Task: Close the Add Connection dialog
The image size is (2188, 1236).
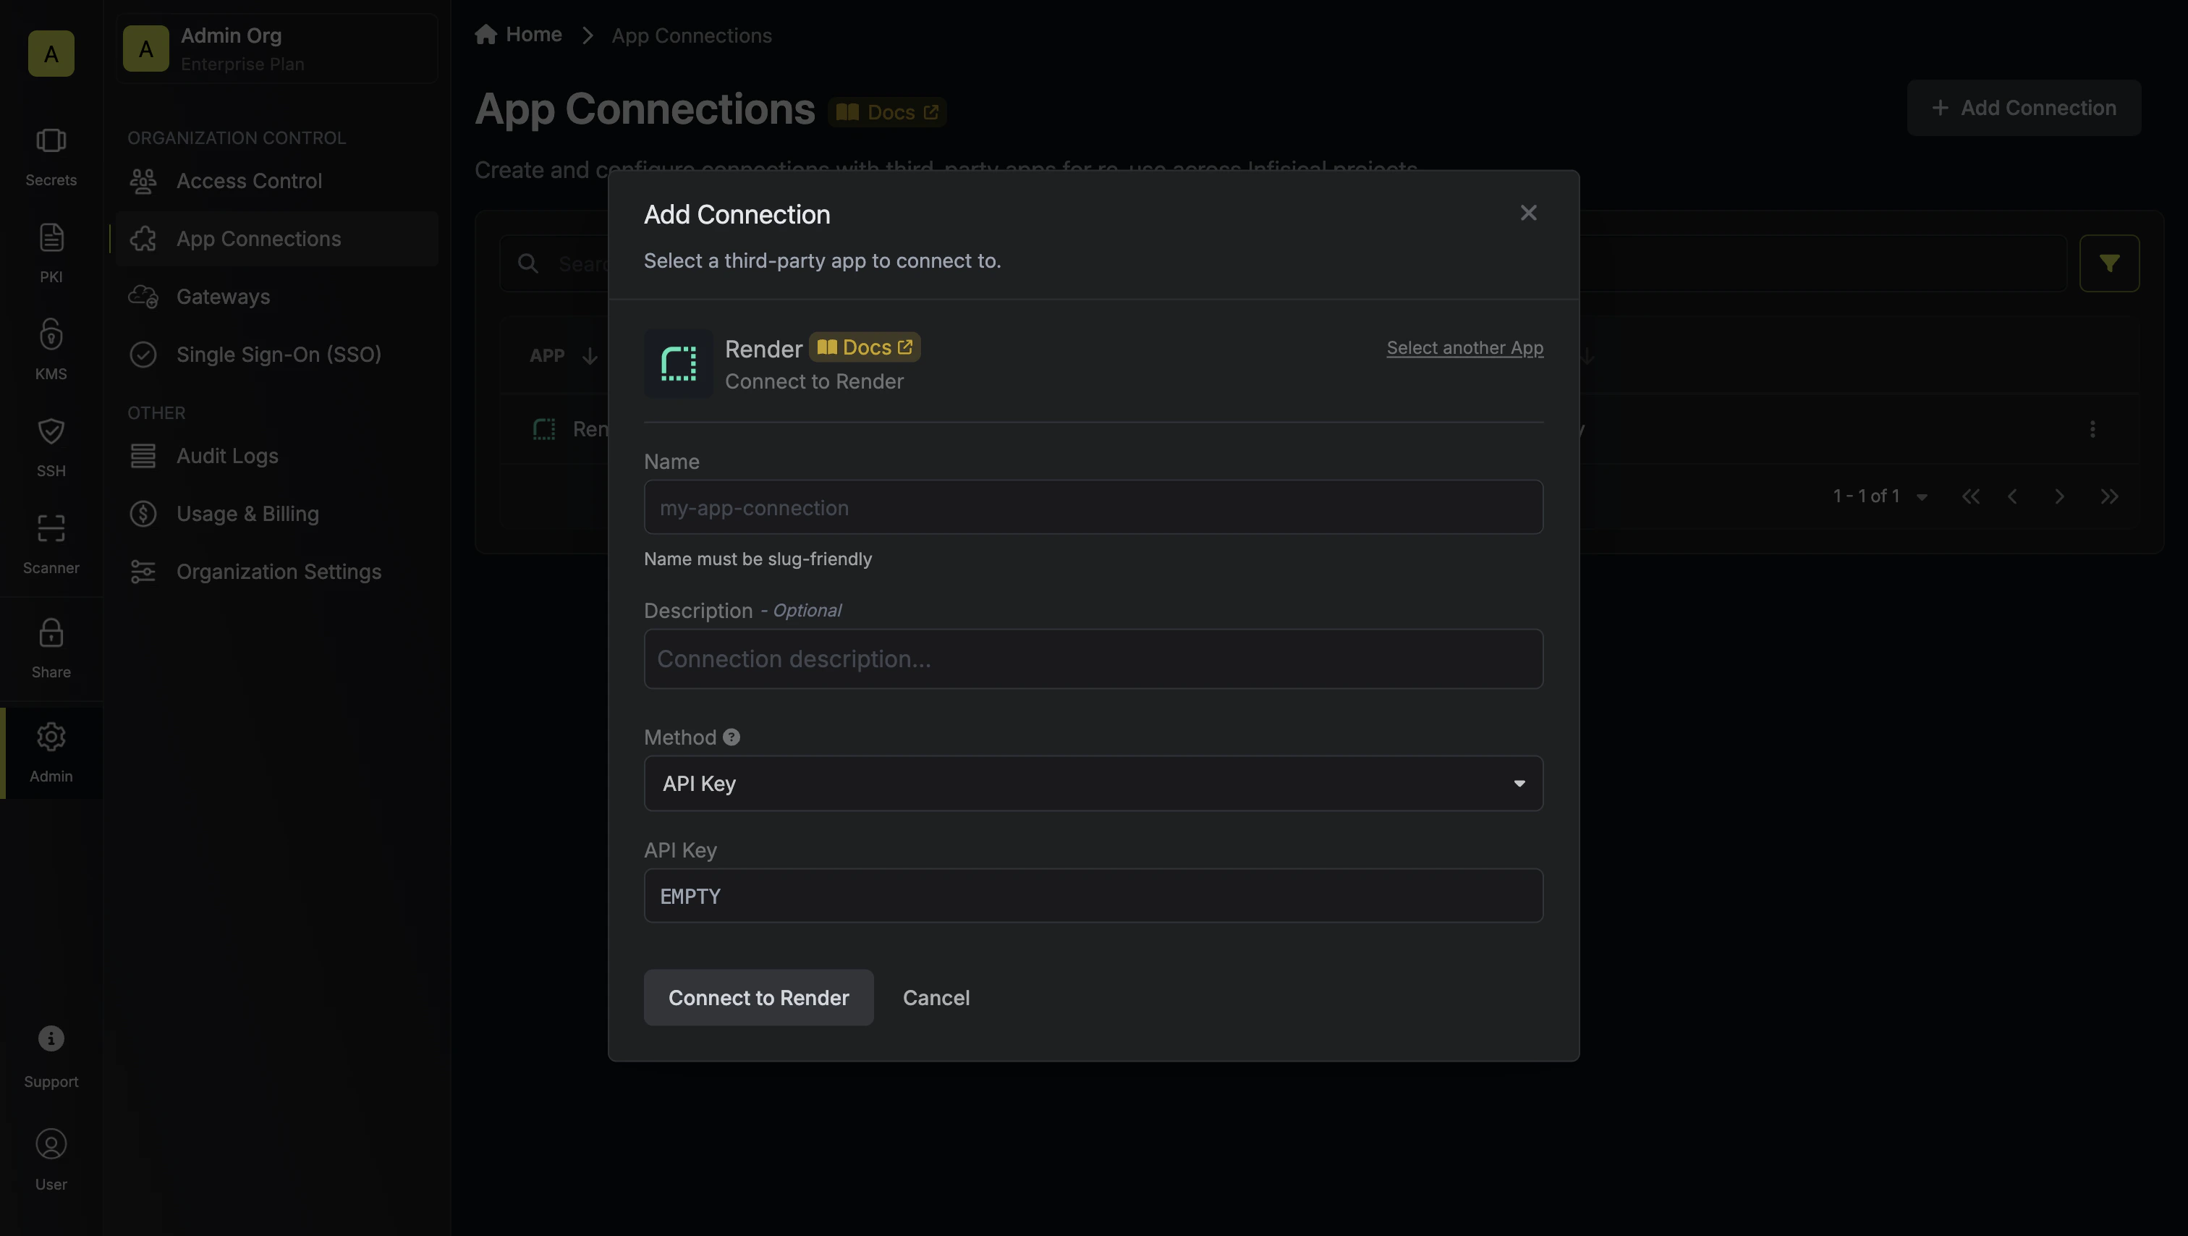Action: tap(1528, 213)
